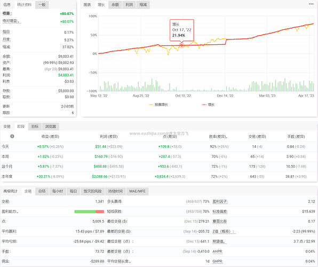The width and height of the screenshot is (318, 267).
Task: Click the 本年度 row label
Action: pos(7,176)
